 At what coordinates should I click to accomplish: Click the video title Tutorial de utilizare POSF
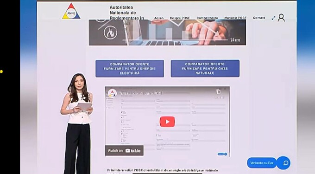[x=141, y=93]
